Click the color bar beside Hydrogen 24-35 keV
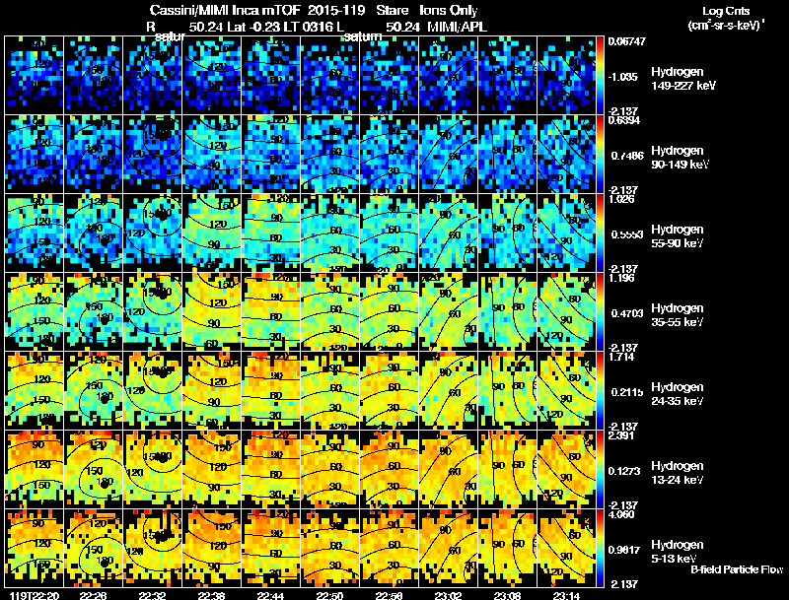 click(600, 390)
